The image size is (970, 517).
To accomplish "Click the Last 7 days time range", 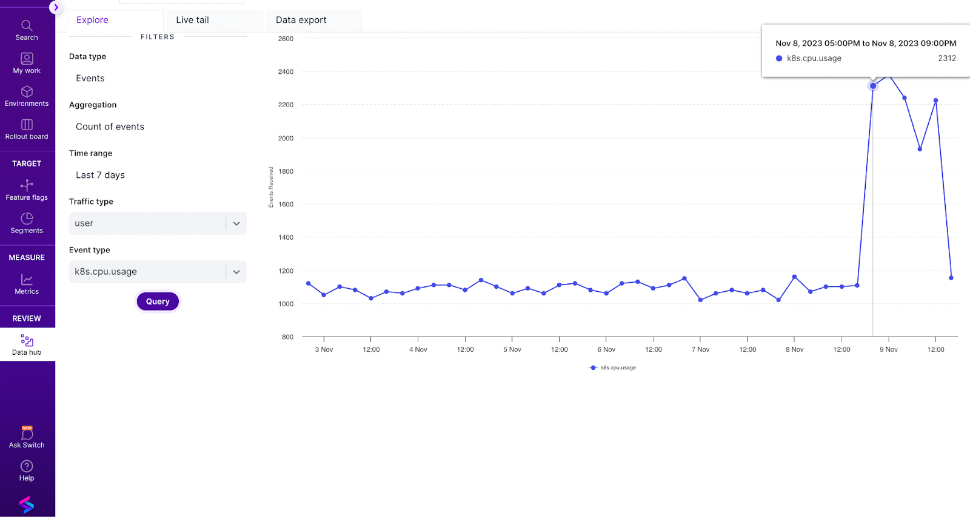I will (x=101, y=175).
